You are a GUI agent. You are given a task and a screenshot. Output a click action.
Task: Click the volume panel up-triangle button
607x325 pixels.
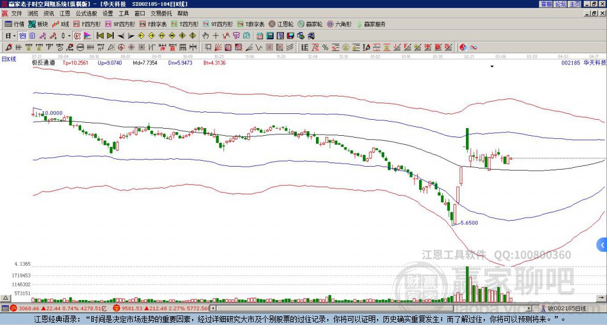(x=5, y=298)
